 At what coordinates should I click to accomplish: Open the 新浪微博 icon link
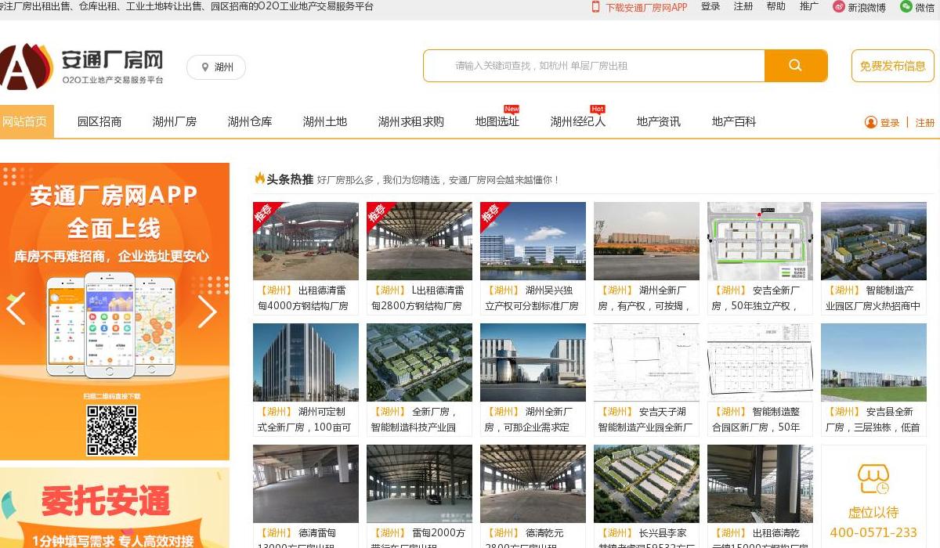click(839, 7)
